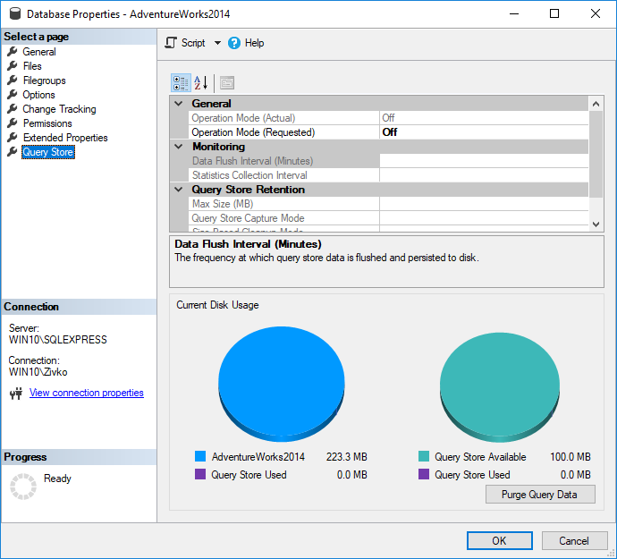Open the Script dropdown arrow

click(x=217, y=43)
